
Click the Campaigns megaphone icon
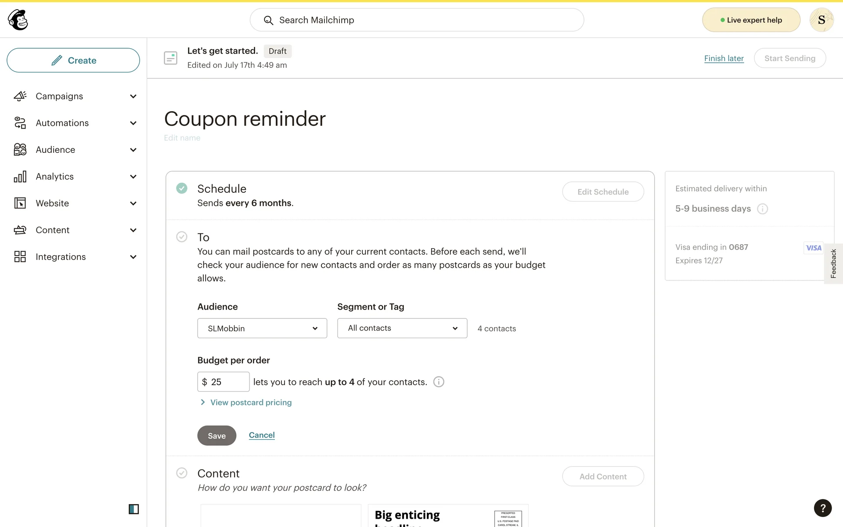[x=20, y=96]
